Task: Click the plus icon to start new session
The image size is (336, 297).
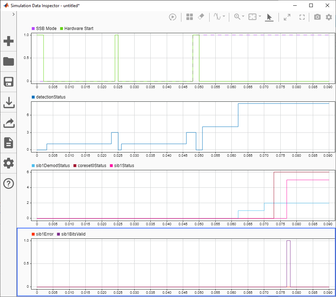Action: coord(9,41)
